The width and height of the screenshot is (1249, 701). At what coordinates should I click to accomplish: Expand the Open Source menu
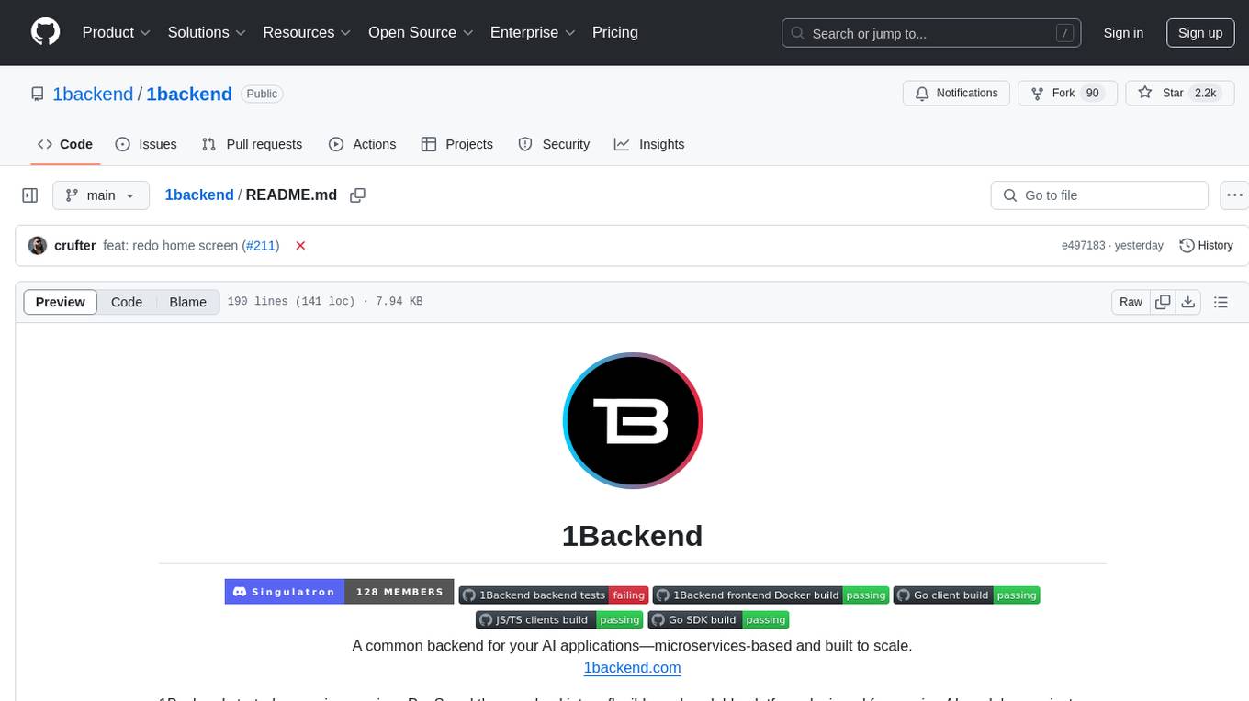421,32
